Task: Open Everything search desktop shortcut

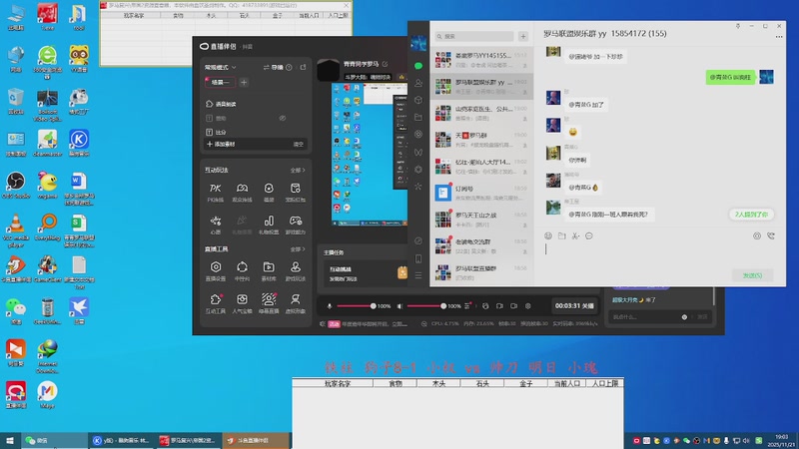Action: click(x=47, y=227)
